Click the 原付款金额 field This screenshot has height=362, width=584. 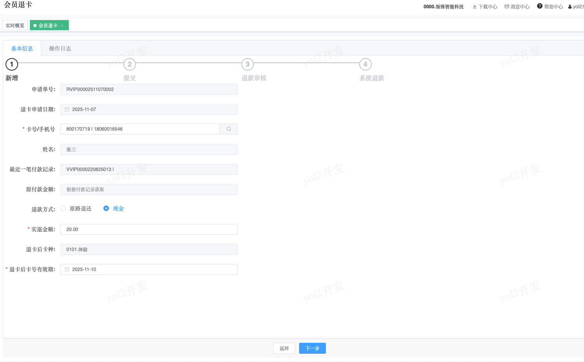click(x=149, y=189)
